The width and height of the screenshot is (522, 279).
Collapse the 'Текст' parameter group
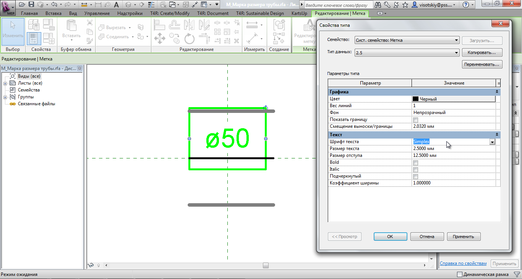click(x=497, y=135)
